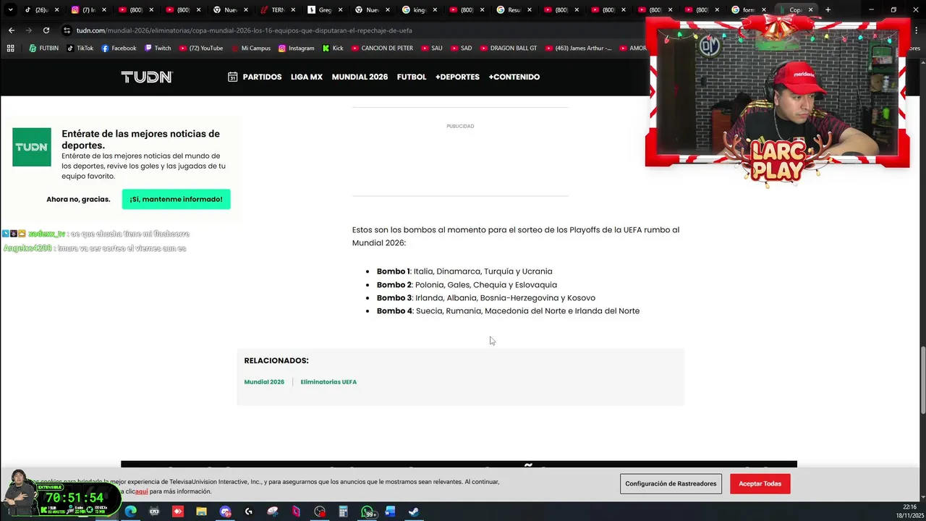
Task: Open the tab search chevron
Action: click(x=10, y=10)
